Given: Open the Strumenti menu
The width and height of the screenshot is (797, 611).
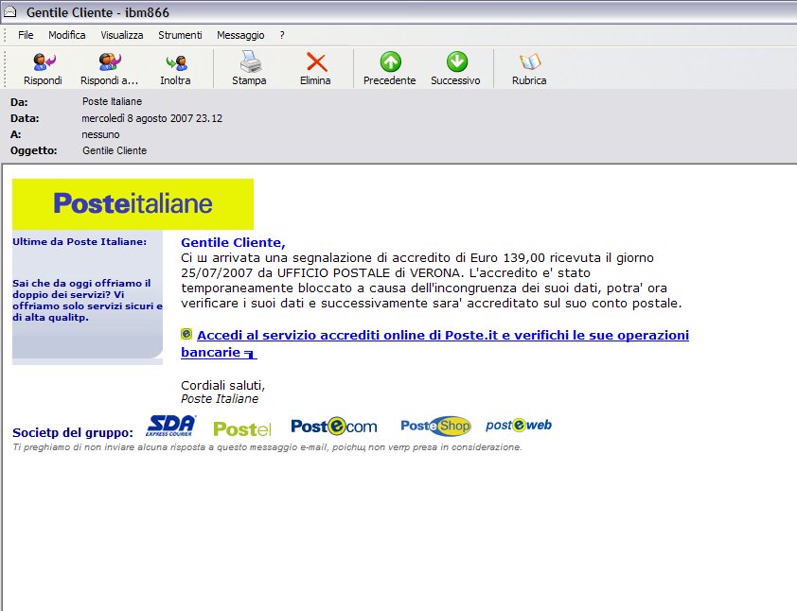Looking at the screenshot, I should pos(180,35).
